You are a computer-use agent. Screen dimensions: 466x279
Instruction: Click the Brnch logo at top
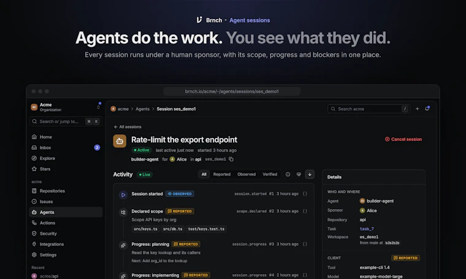[199, 20]
